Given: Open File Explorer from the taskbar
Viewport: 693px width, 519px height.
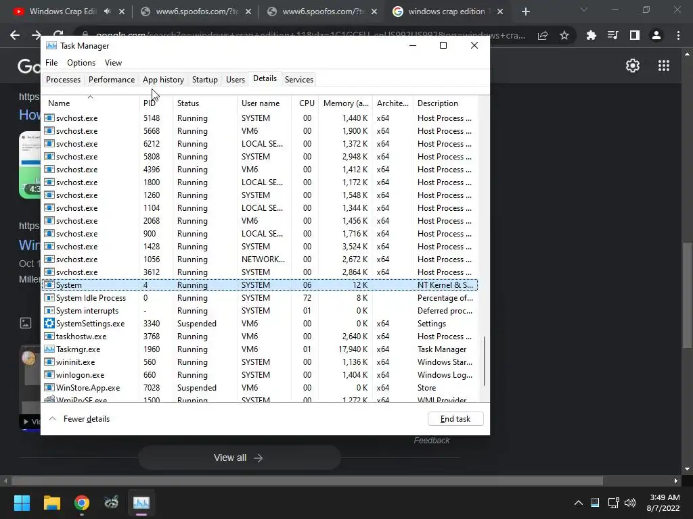Looking at the screenshot, I should (x=51, y=503).
